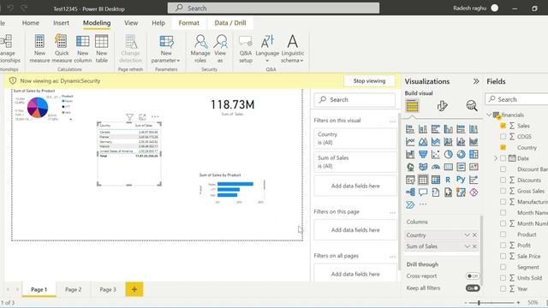Image resolution: width=548 pixels, height=308 pixels.
Task: Adjust the zoom slider in the status bar
Action: (479, 302)
